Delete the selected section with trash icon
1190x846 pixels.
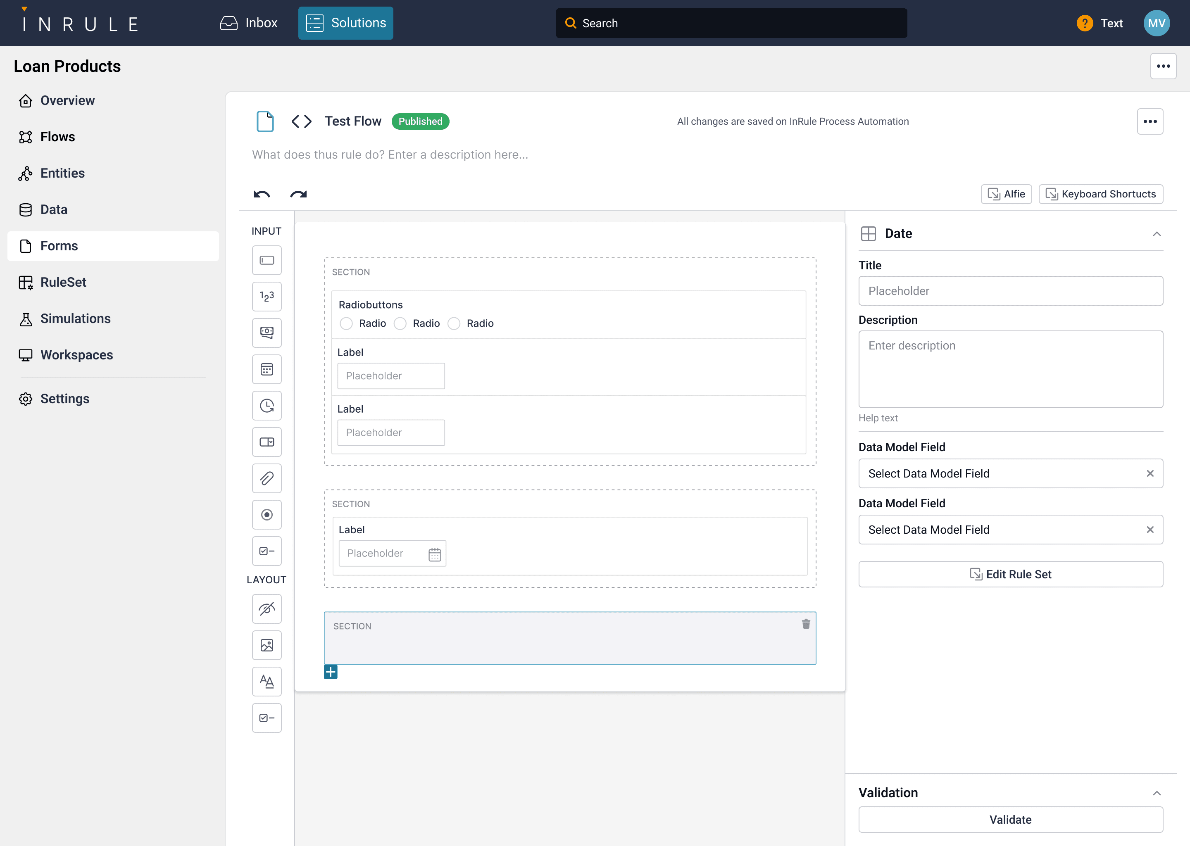(x=806, y=624)
